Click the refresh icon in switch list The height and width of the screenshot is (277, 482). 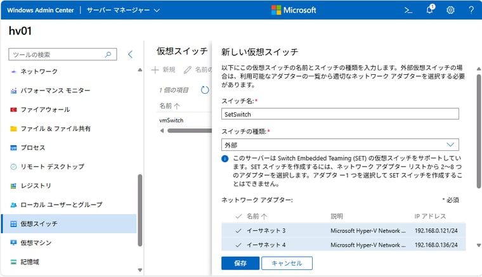point(205,90)
